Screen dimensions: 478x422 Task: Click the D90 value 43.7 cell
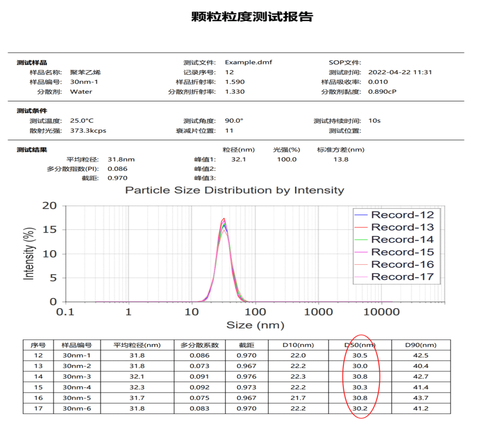click(x=421, y=398)
